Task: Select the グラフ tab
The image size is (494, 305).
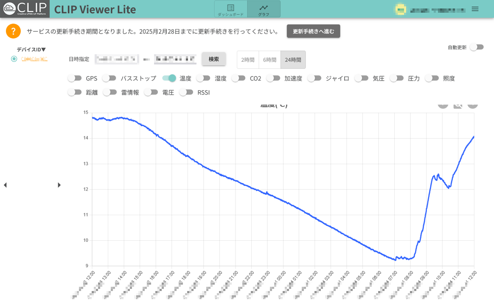Action: [x=264, y=9]
